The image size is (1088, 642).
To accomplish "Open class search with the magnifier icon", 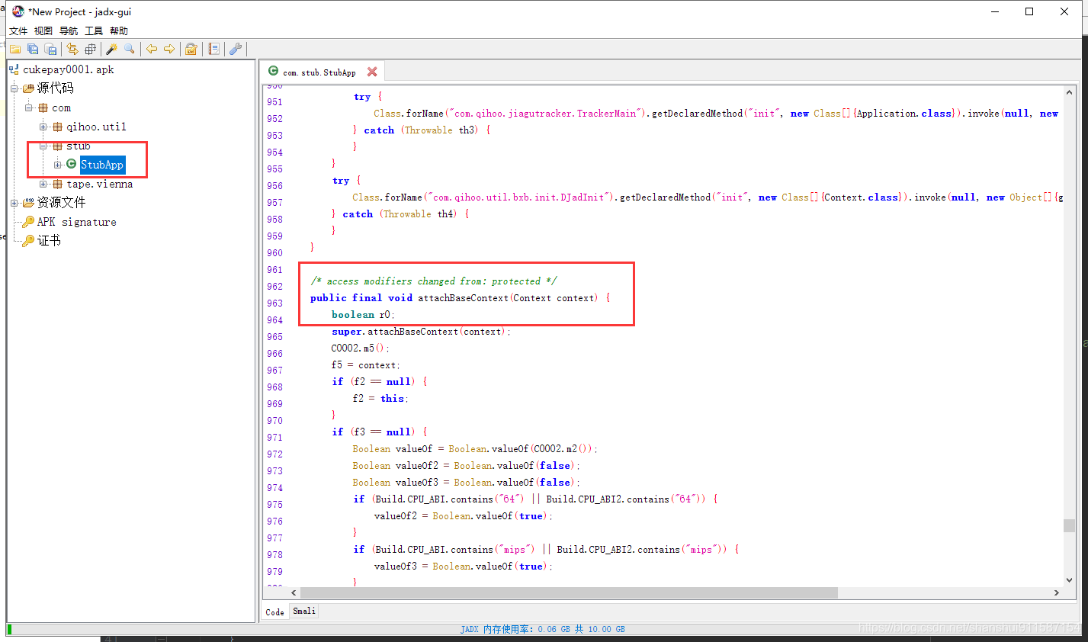I will (130, 49).
